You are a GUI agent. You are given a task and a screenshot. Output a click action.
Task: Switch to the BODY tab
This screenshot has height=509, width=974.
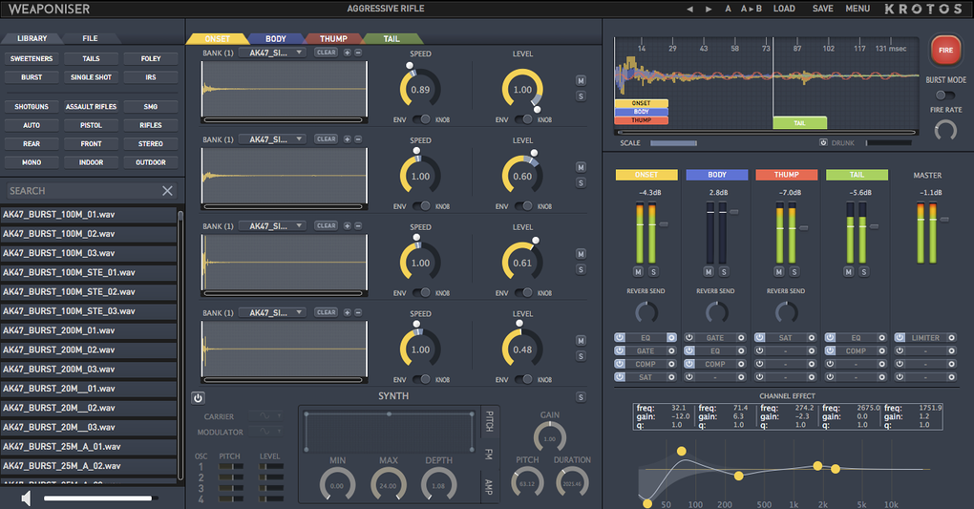(x=275, y=38)
